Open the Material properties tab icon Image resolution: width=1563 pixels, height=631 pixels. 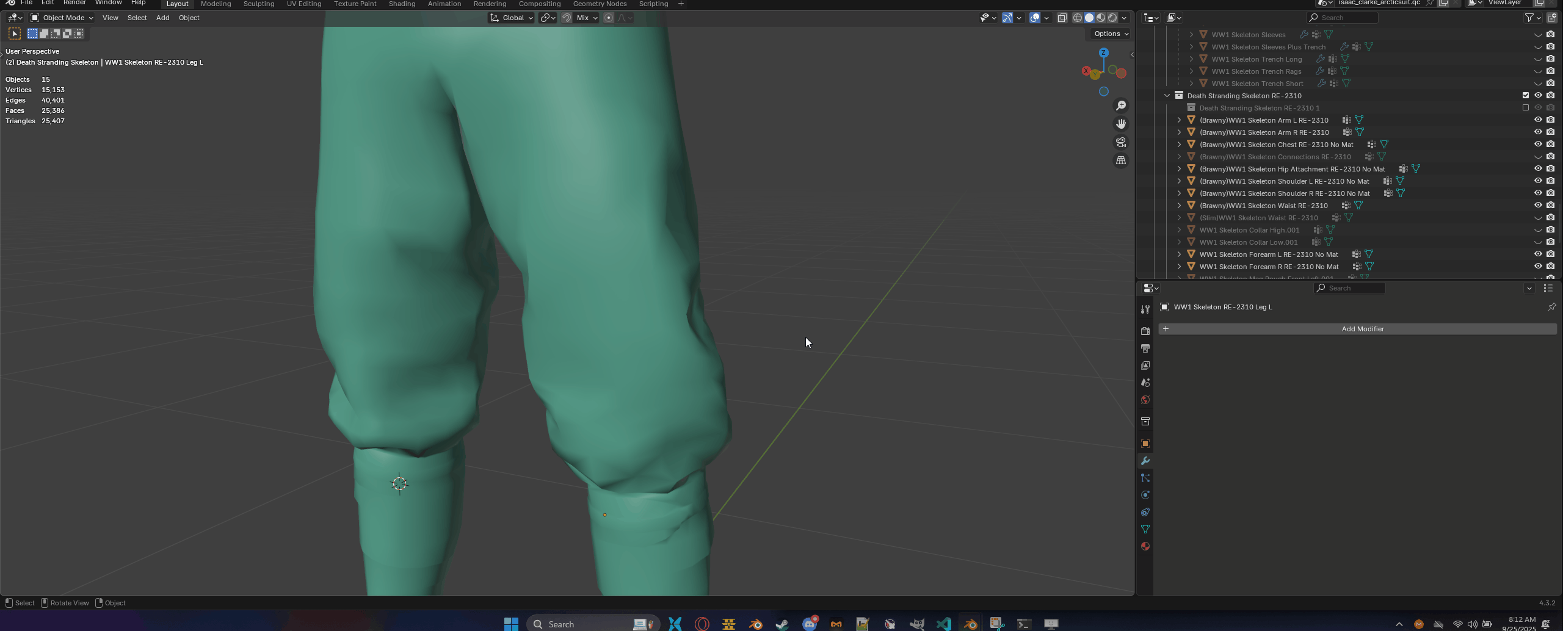pos(1145,546)
